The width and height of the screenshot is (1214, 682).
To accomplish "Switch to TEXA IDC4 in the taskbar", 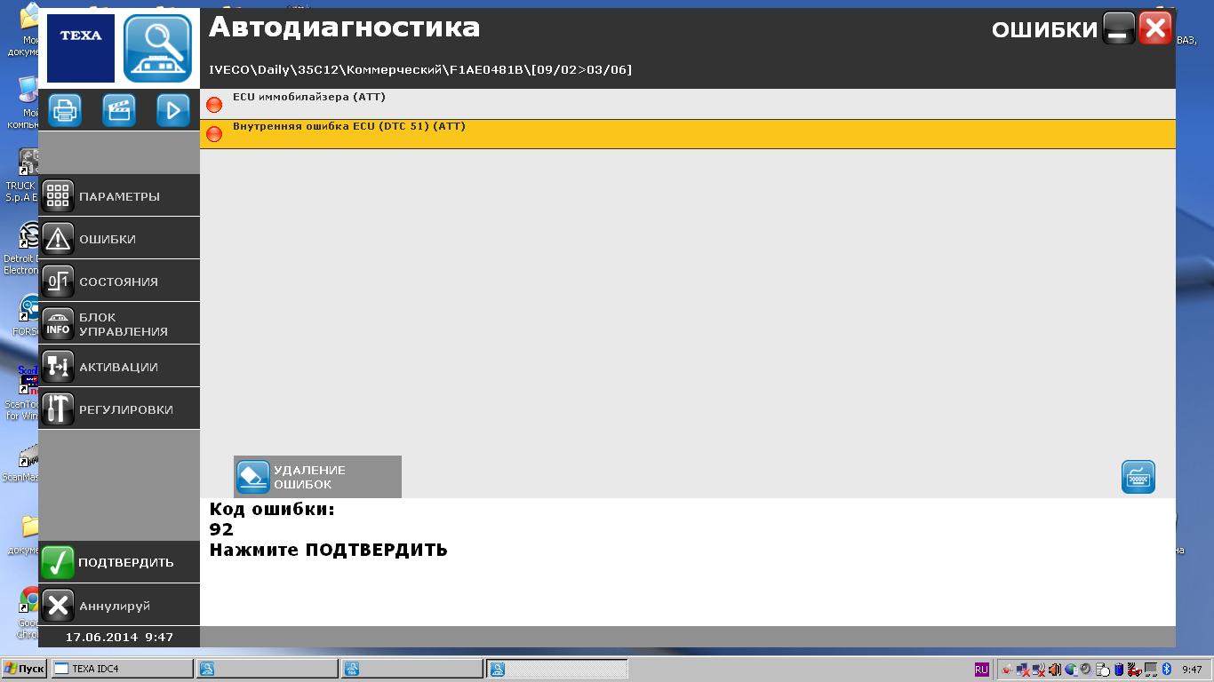I will [x=122, y=669].
